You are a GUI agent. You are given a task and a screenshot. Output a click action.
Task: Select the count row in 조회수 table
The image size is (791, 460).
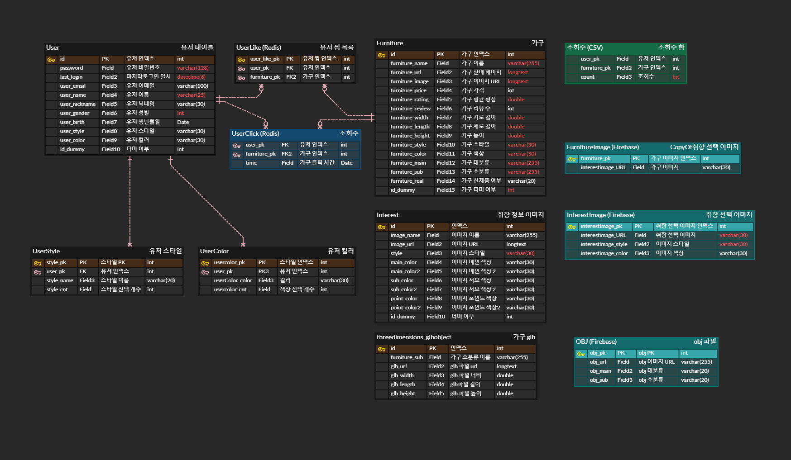[x=626, y=77]
